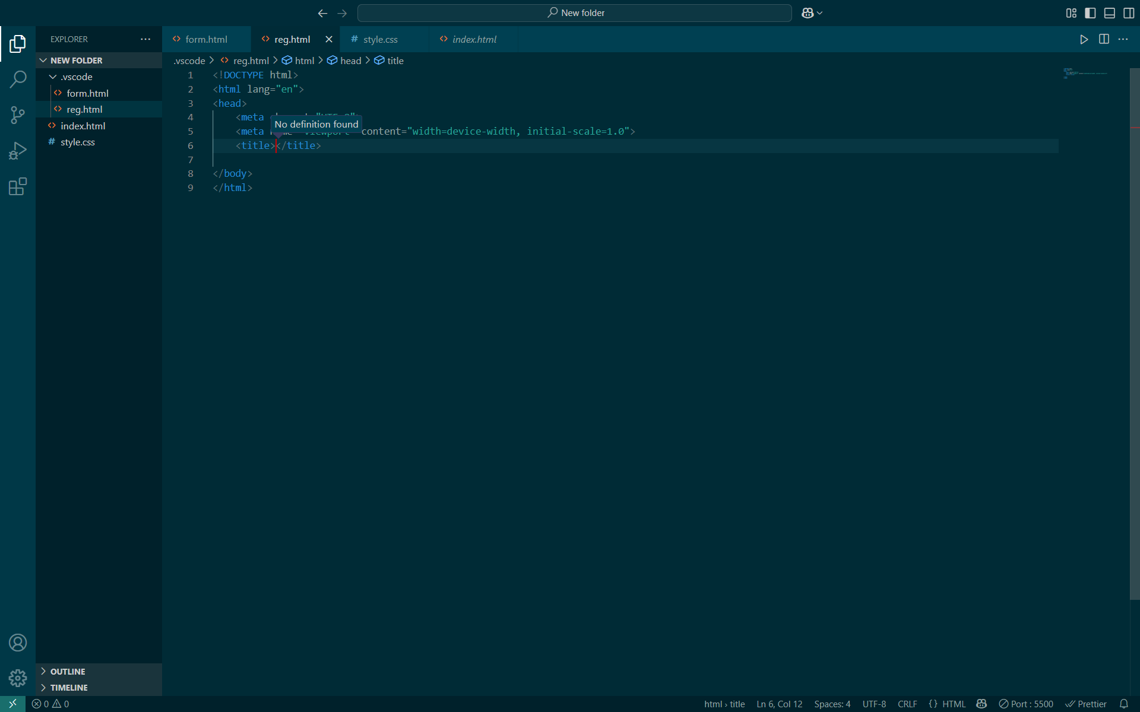Expand the TIMELINE section
The height and width of the screenshot is (712, 1140).
[99, 688]
